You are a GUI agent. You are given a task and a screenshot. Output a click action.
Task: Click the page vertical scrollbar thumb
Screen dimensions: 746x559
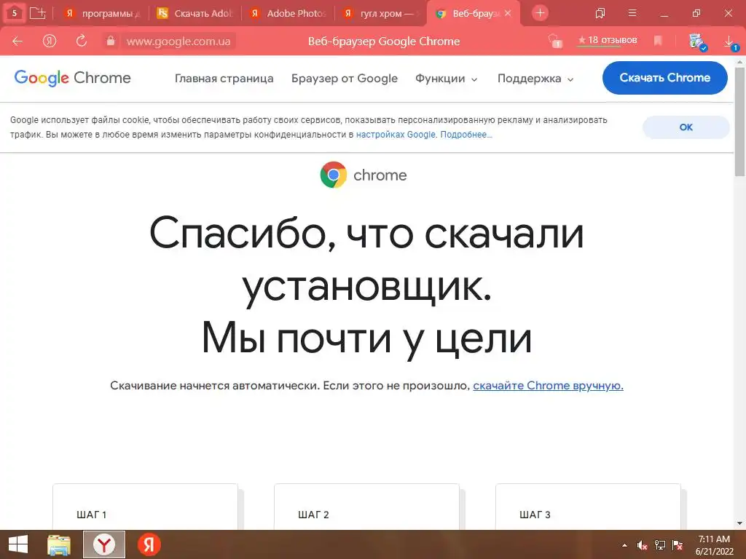[x=740, y=122]
